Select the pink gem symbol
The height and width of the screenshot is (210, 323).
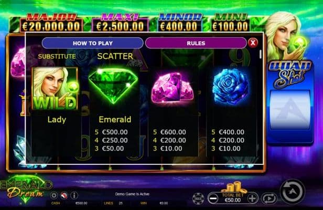[173, 87]
